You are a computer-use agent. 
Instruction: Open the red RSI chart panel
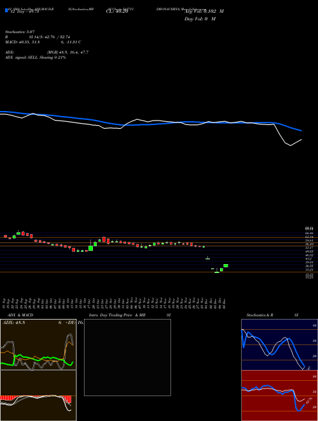[279, 395]
